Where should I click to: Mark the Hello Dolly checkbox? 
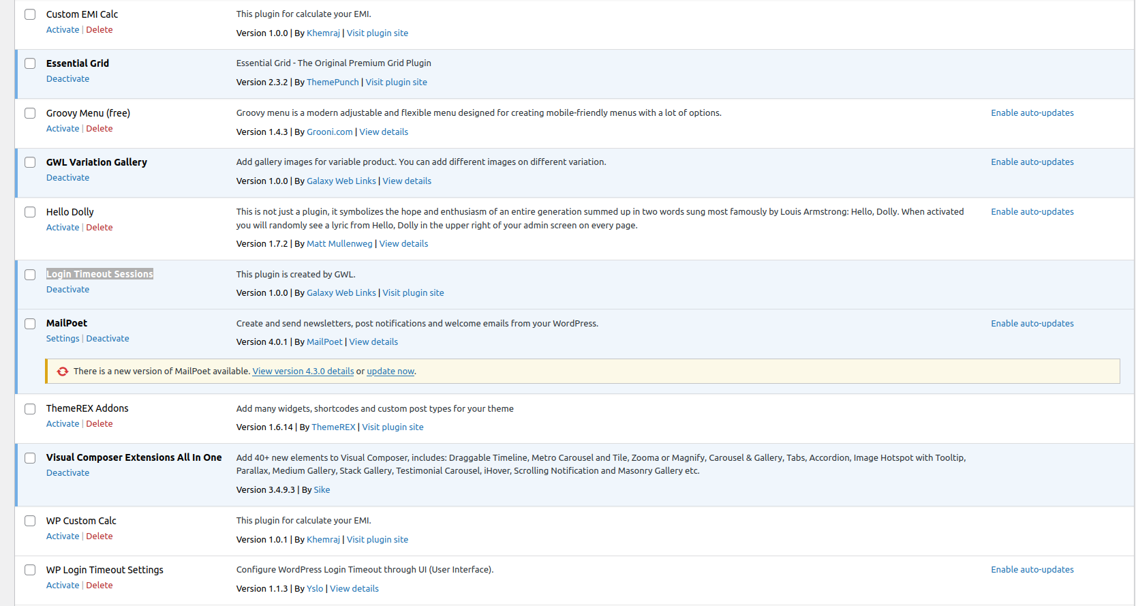point(30,212)
